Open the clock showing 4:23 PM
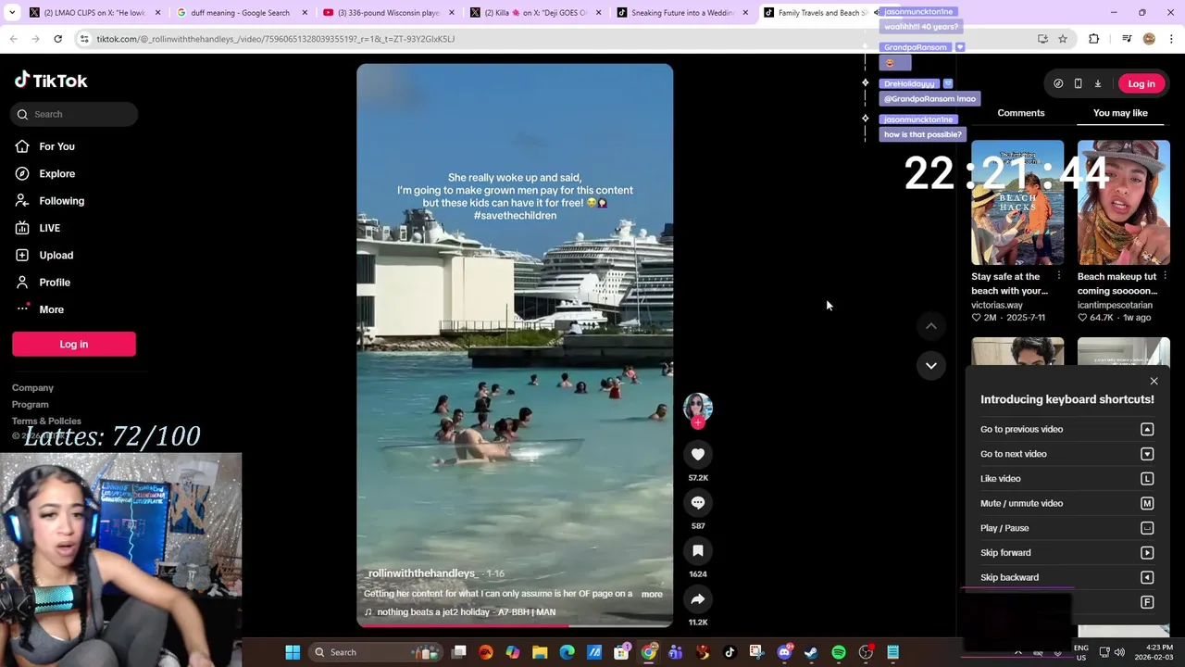 coord(1154,652)
